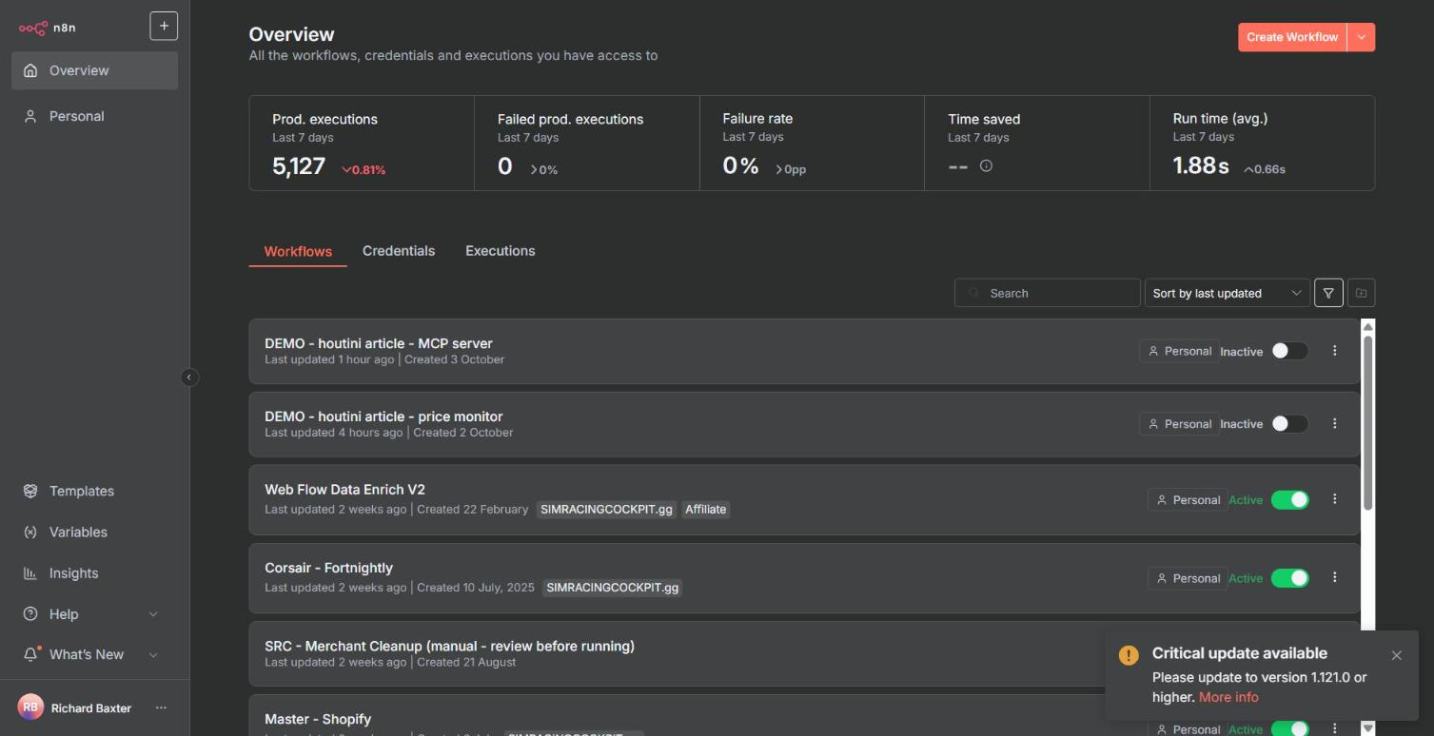Go to Personal in sidebar
1434x736 pixels.
pos(94,116)
